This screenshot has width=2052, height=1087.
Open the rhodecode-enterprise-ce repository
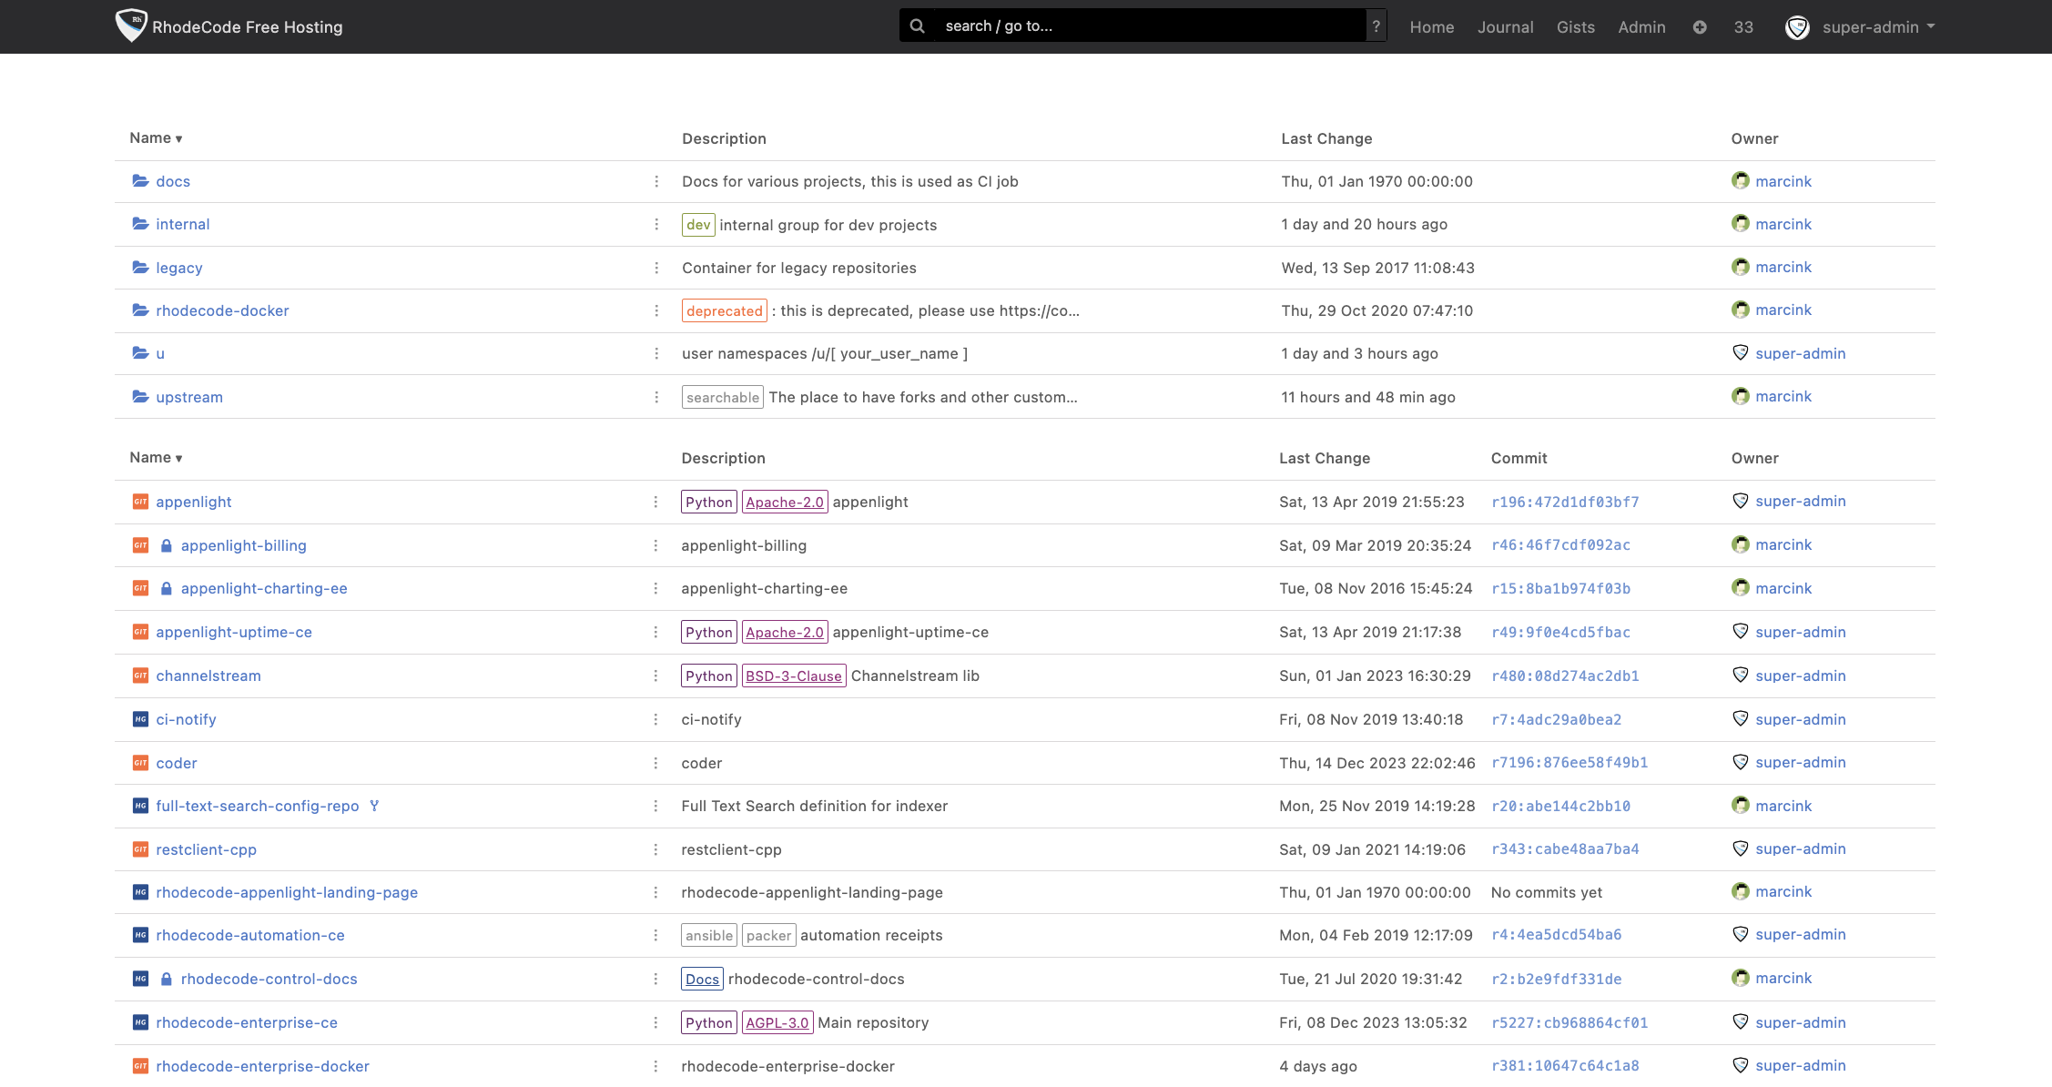point(246,1022)
